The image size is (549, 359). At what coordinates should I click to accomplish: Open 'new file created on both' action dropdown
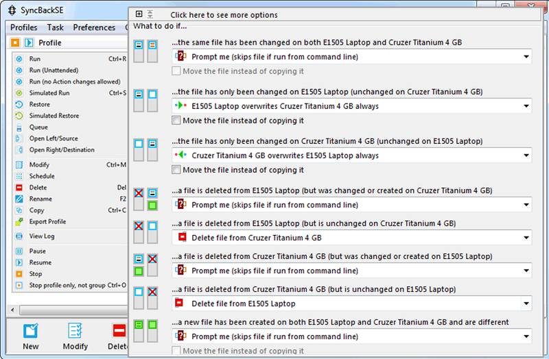pos(351,336)
